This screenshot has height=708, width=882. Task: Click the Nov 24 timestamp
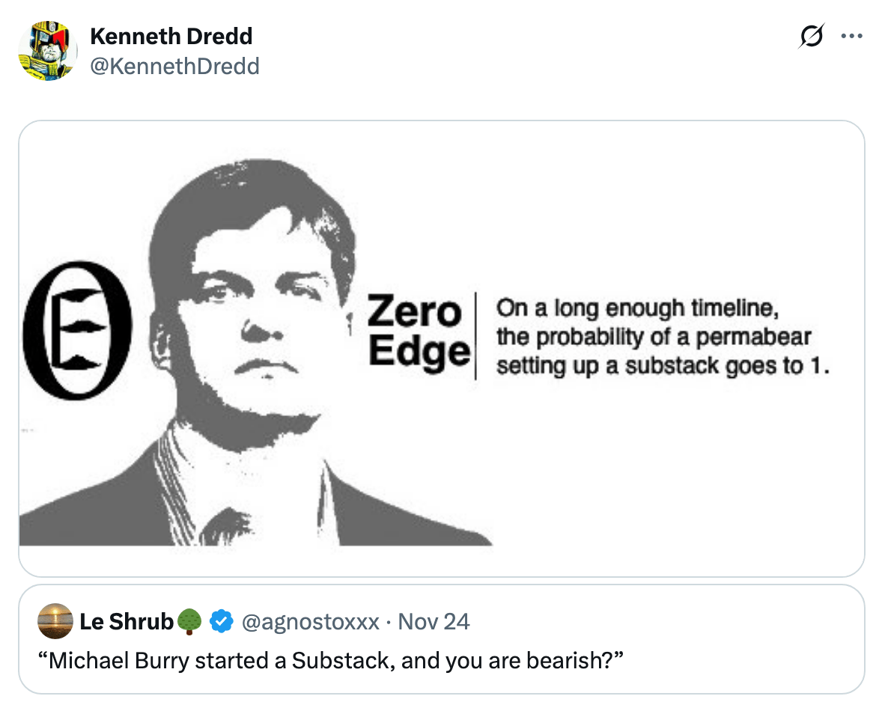[434, 621]
